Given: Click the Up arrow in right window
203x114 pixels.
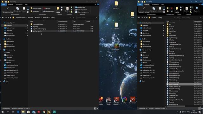Looking at the screenshot, I should point(147,18).
